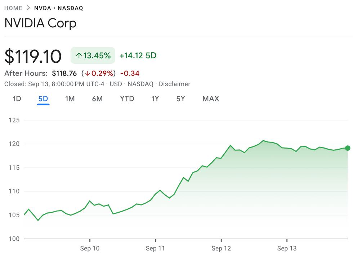Open the Disclaimer link
This screenshot has height=258, width=353.
click(x=174, y=84)
